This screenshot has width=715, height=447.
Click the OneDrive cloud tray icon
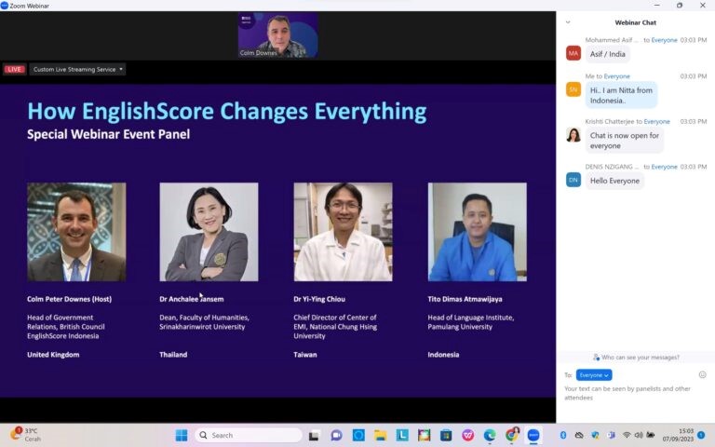click(x=579, y=435)
